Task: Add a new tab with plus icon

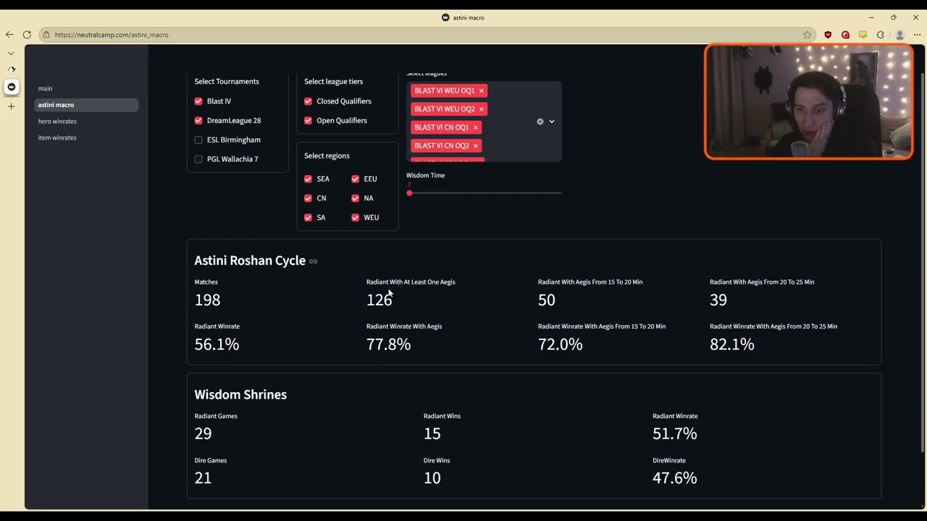Action: (x=11, y=106)
